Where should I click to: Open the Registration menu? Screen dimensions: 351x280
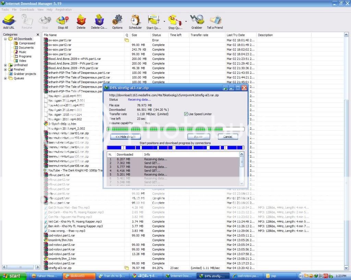click(x=63, y=10)
